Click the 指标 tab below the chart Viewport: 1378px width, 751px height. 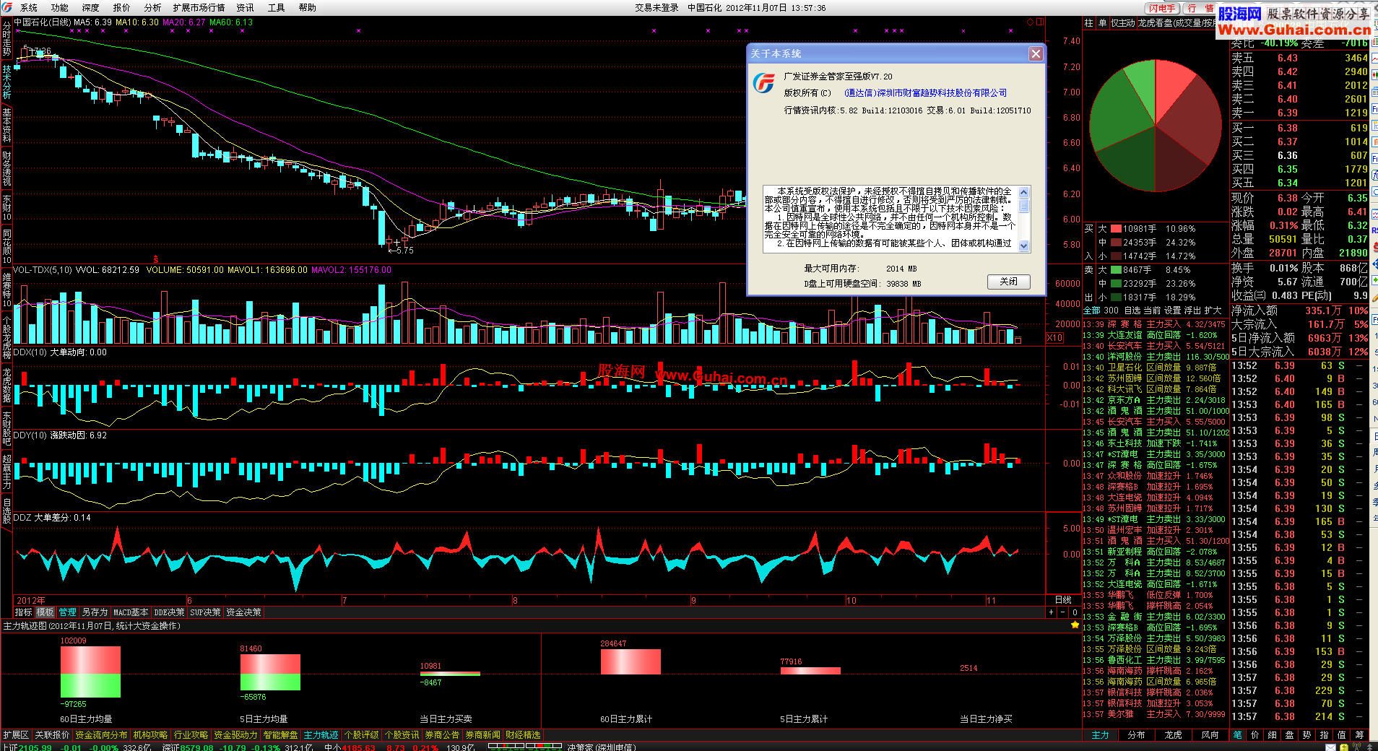point(24,612)
